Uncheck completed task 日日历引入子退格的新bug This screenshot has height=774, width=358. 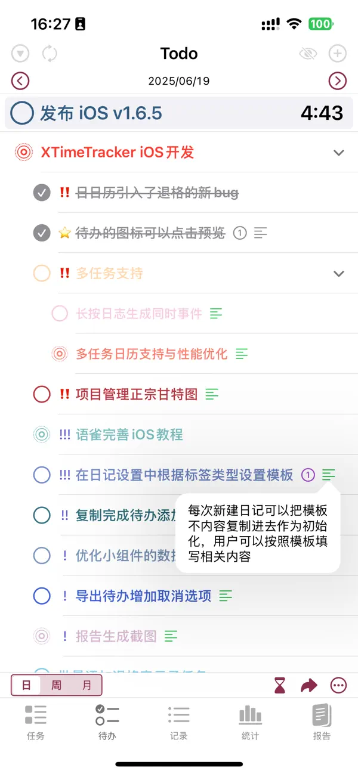point(41,193)
